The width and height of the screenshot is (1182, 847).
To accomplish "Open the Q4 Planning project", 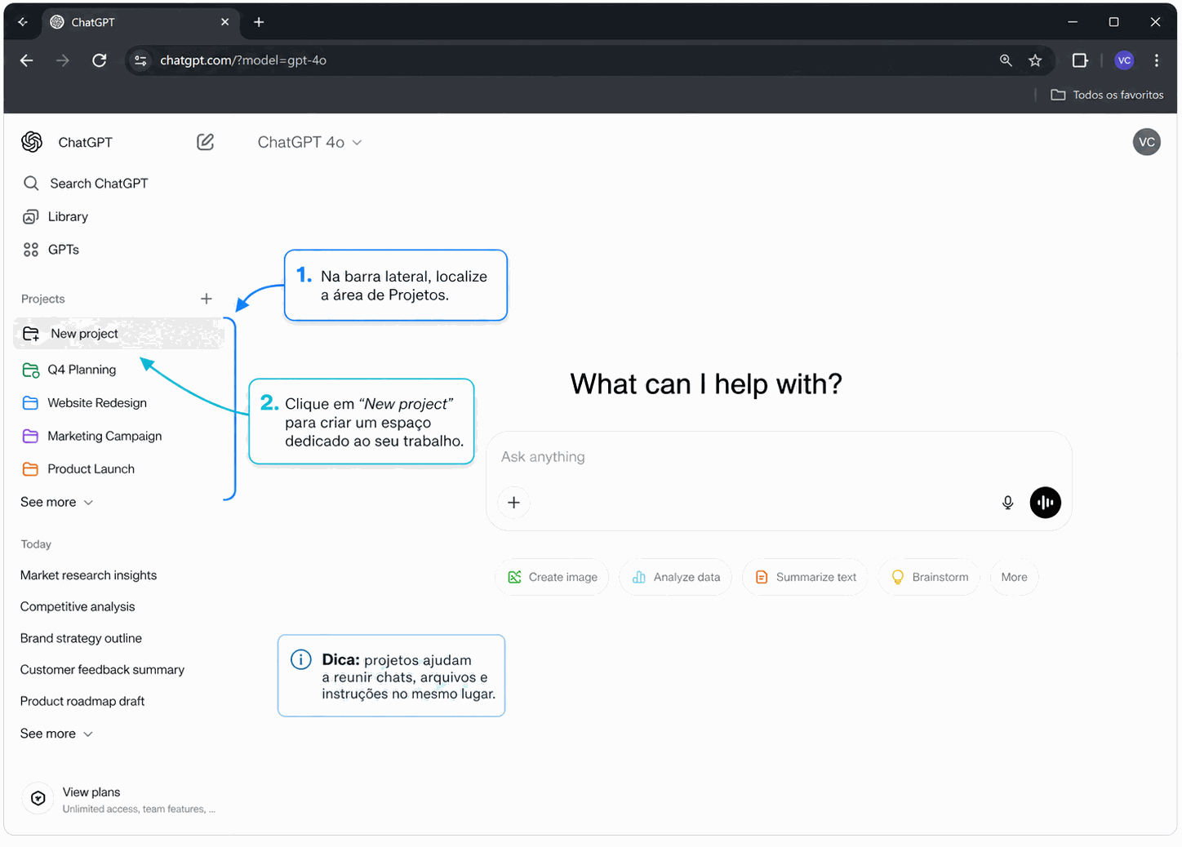I will click(x=82, y=370).
